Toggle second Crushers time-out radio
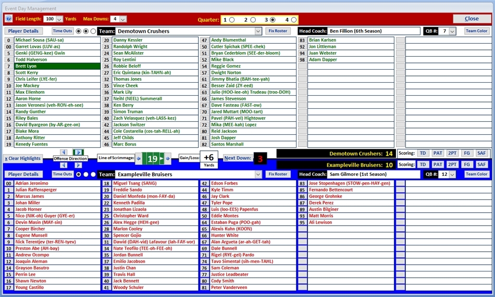This screenshot has width=495, height=297. 86,31
